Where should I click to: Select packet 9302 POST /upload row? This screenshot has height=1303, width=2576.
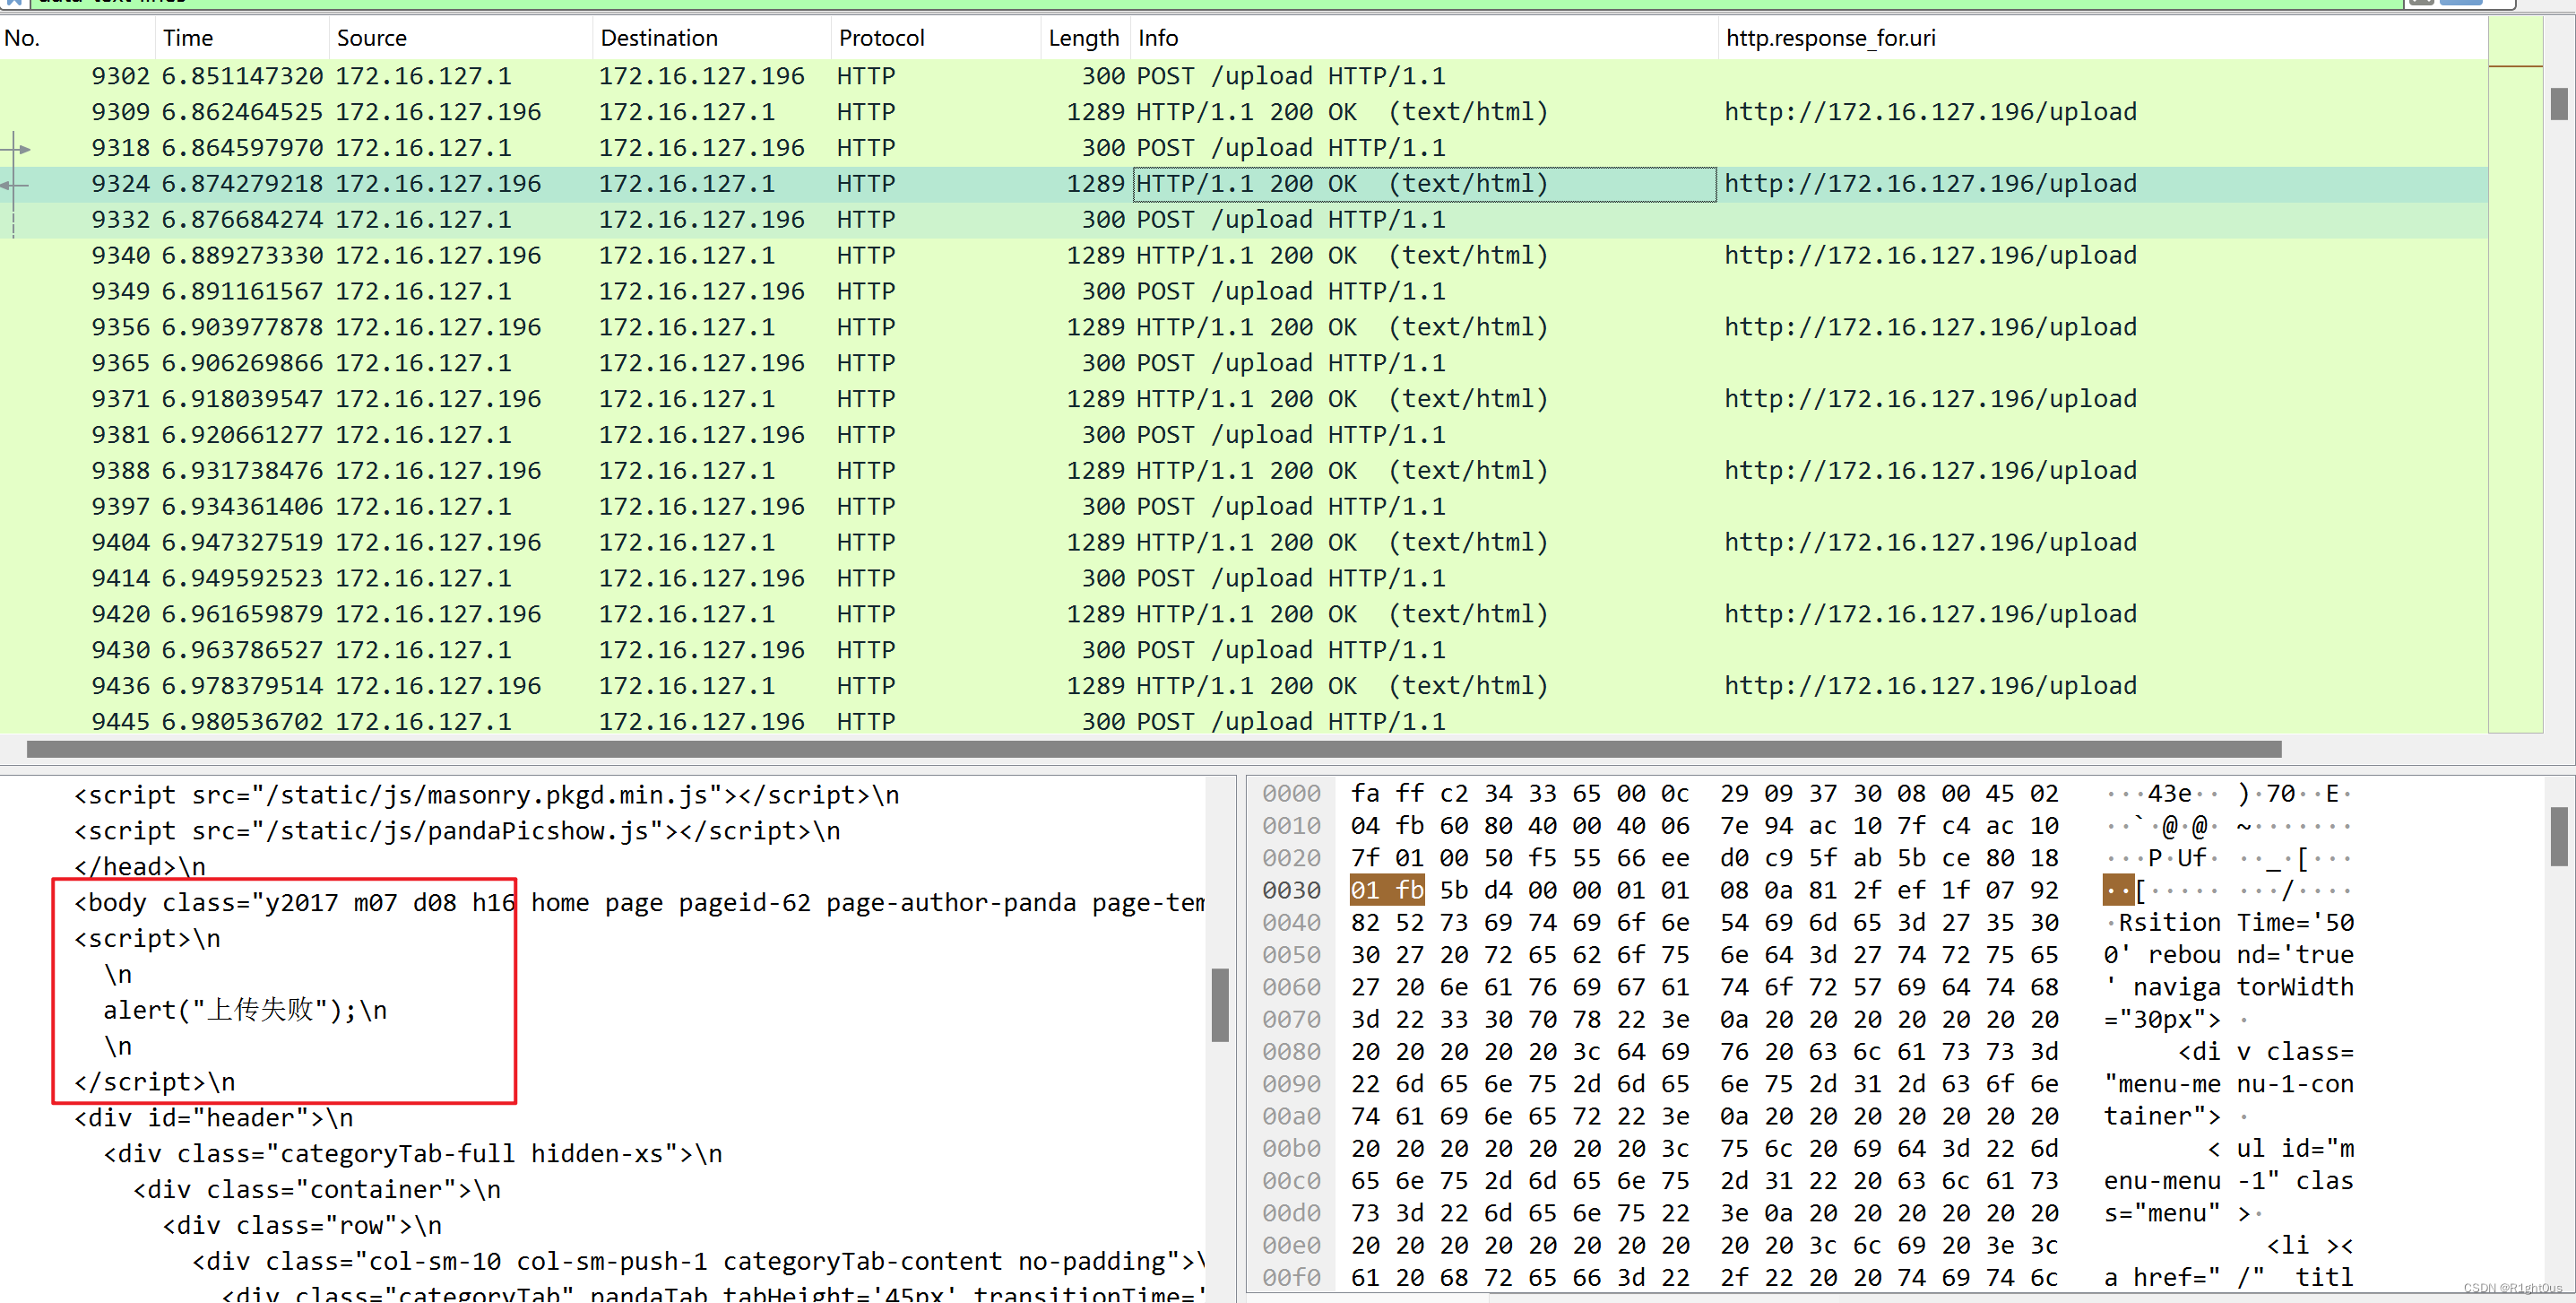[1243, 76]
